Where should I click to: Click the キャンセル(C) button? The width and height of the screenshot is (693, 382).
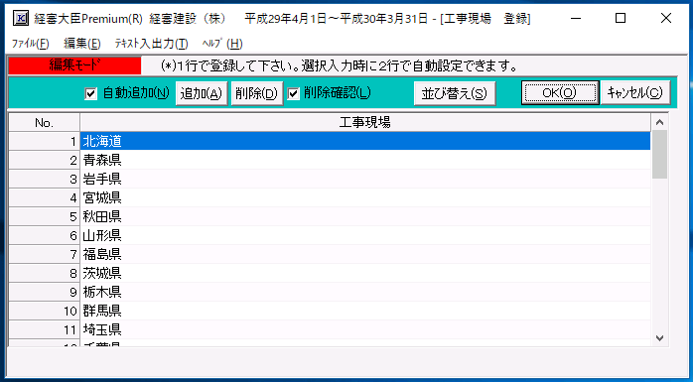coord(635,92)
